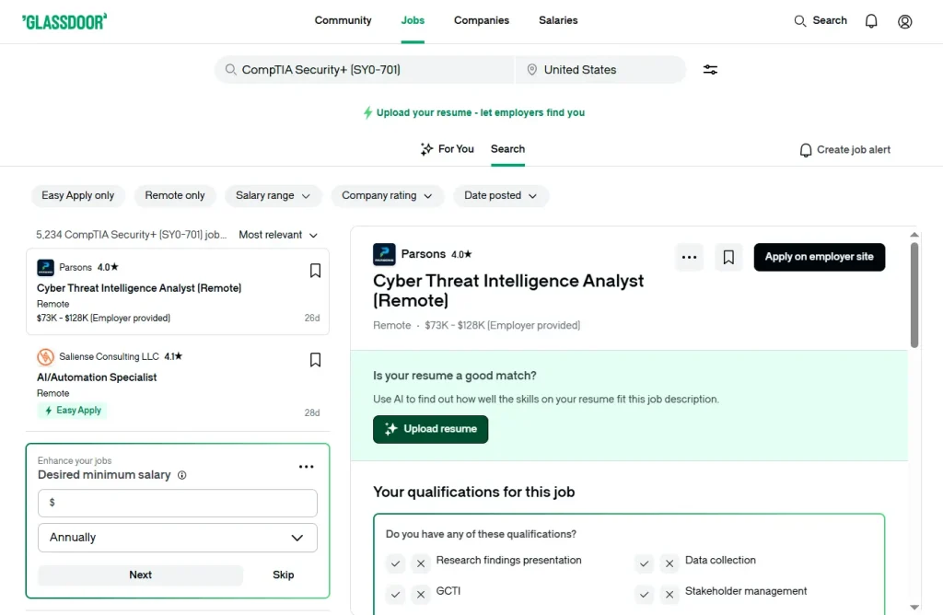This screenshot has width=943, height=615.
Task: Open the notifications bell icon
Action: tap(871, 21)
